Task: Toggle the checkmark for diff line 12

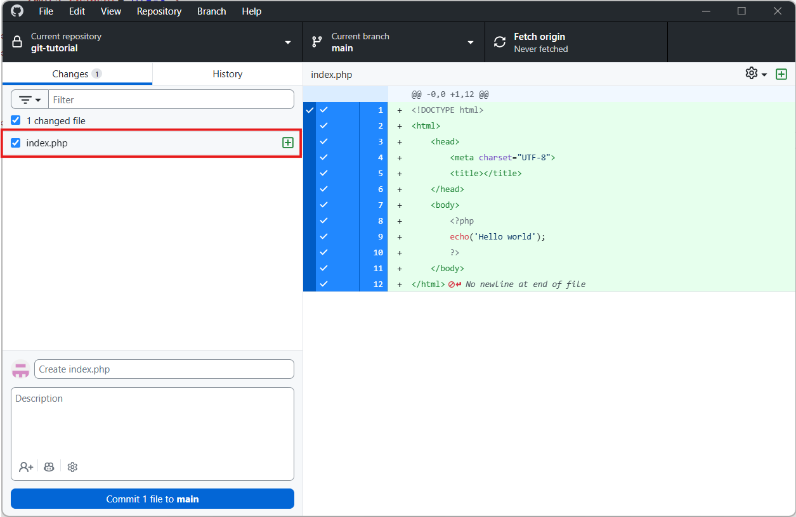Action: coord(323,284)
